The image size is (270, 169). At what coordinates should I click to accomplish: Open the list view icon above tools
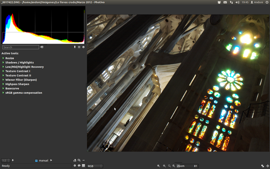79,47
